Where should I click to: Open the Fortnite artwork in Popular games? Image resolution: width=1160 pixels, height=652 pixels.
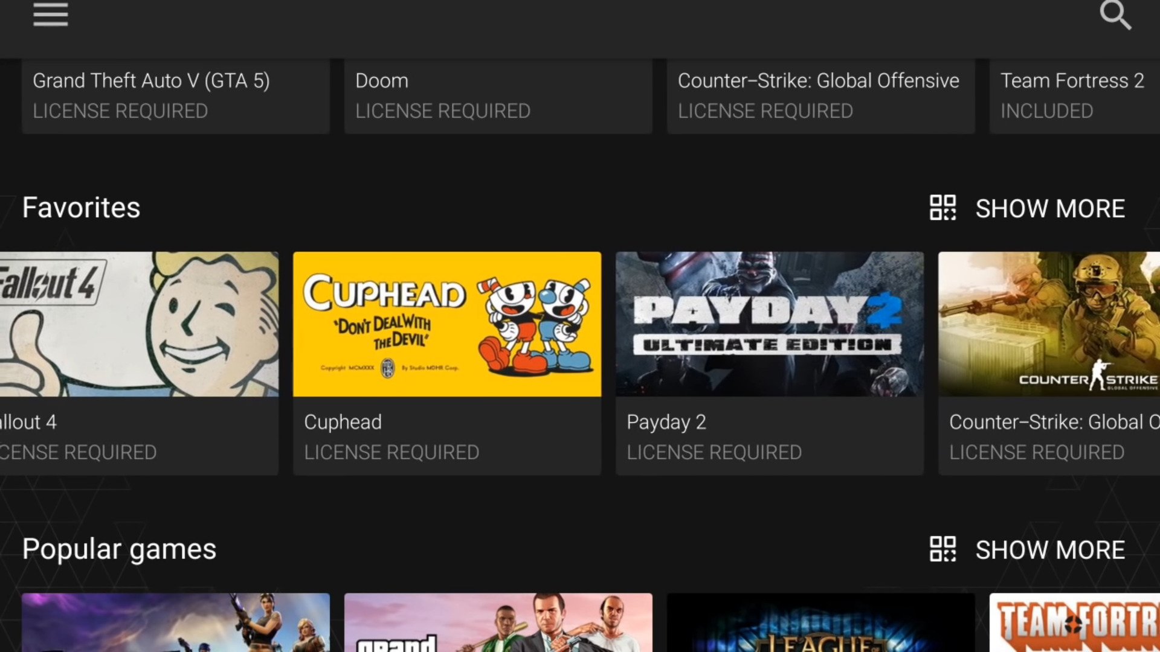(176, 622)
